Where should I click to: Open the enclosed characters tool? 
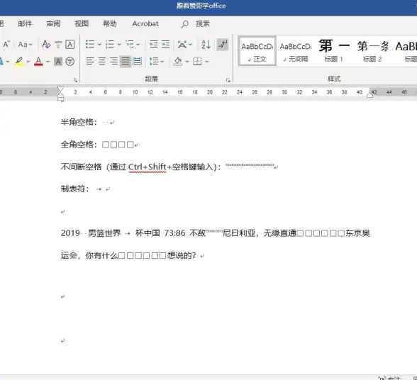(x=70, y=62)
